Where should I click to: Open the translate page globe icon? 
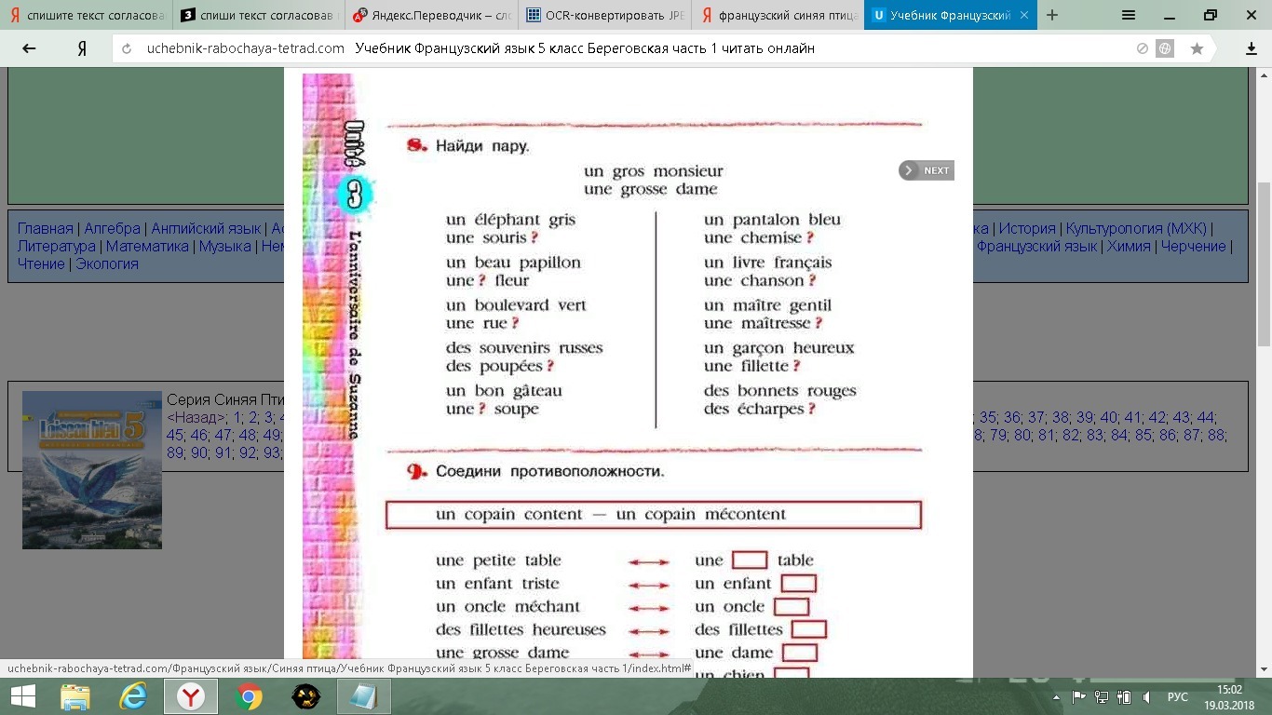coord(1165,48)
